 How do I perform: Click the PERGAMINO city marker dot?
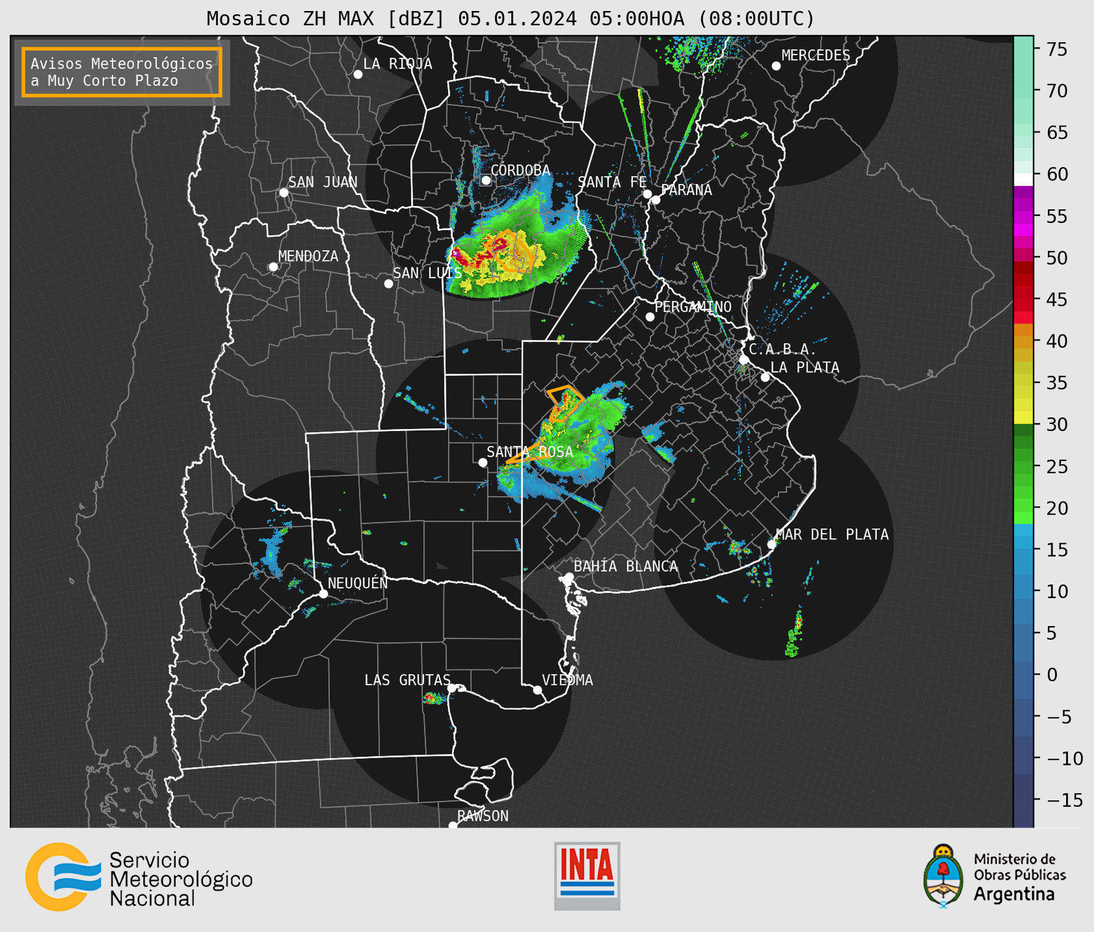coord(650,317)
